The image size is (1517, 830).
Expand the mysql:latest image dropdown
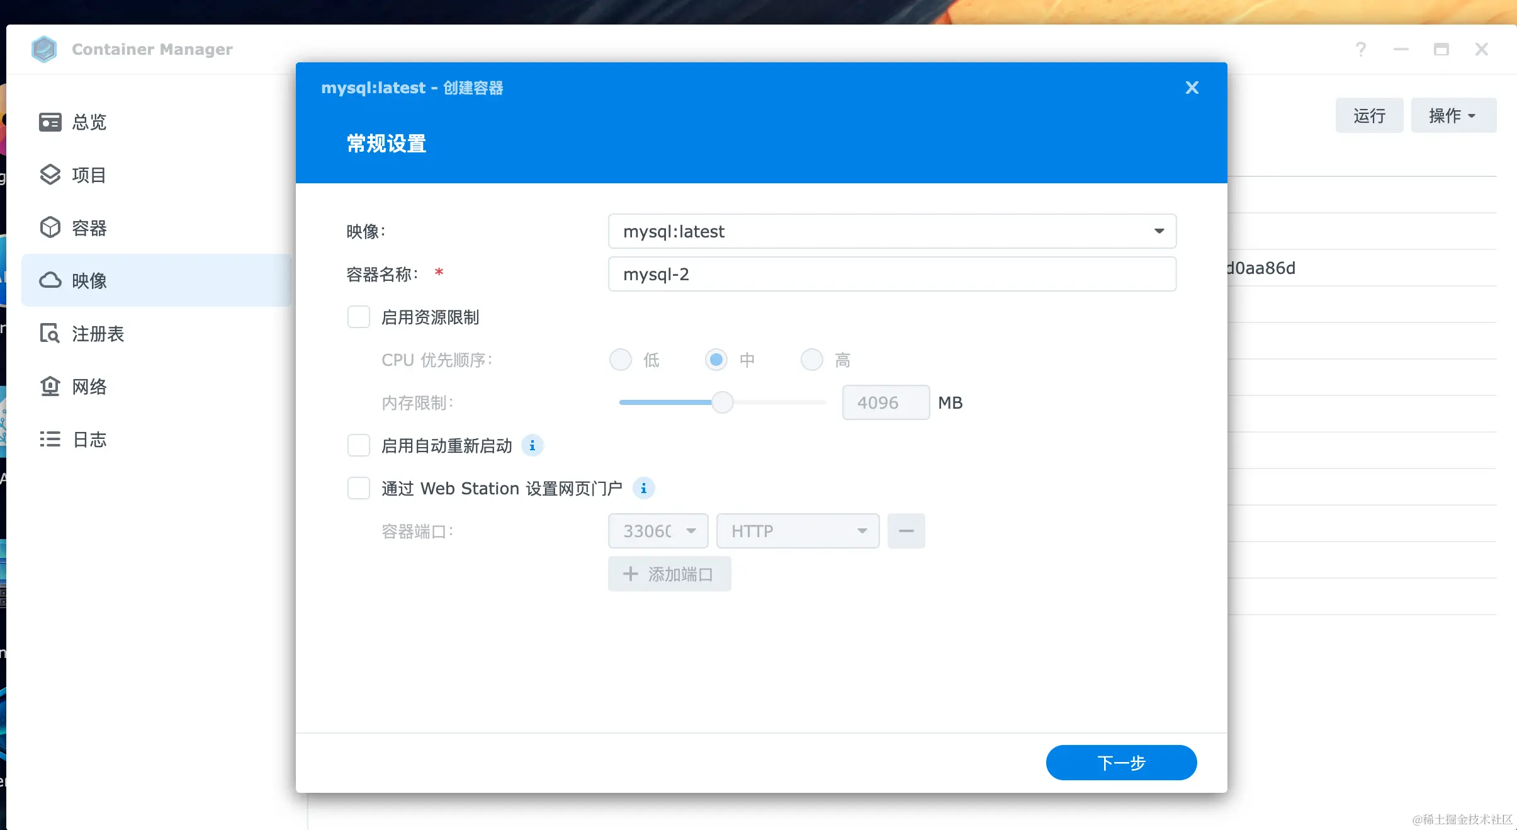[1159, 232]
